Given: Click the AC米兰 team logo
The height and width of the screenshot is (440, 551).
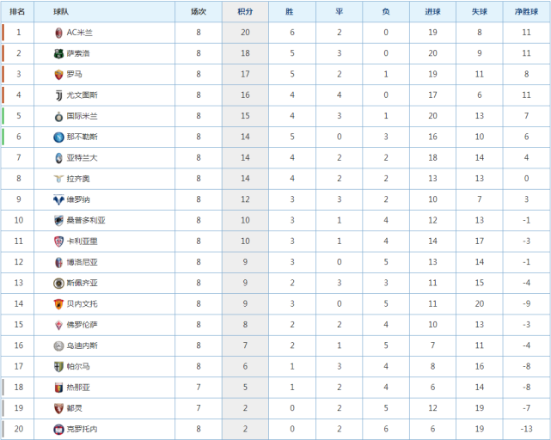Looking at the screenshot, I should pos(58,33).
